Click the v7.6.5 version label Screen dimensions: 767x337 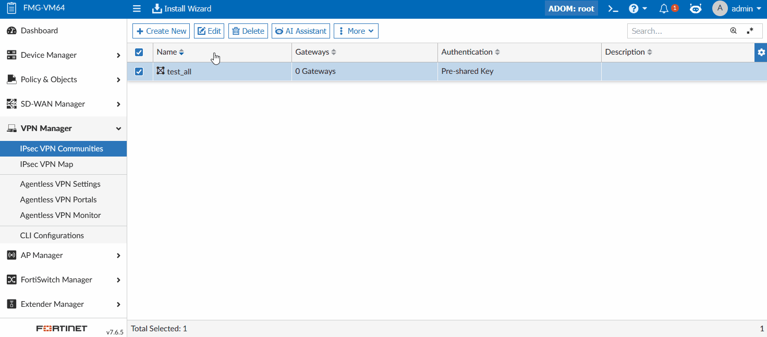115,332
